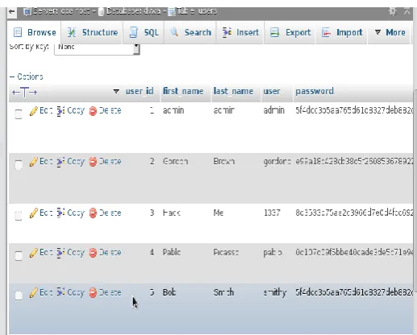This screenshot has height=335, width=417.
Task: Click the red Delete icon in Bob row
Action: point(93,292)
